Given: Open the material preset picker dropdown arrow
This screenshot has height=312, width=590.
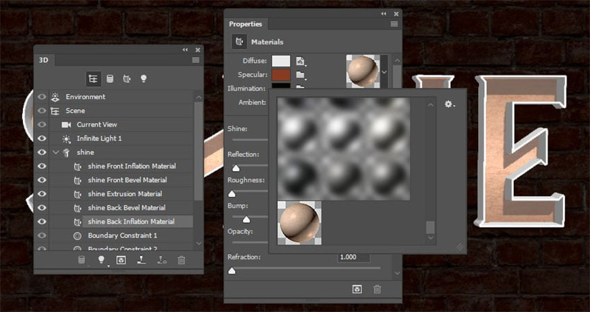Looking at the screenshot, I should click(384, 71).
